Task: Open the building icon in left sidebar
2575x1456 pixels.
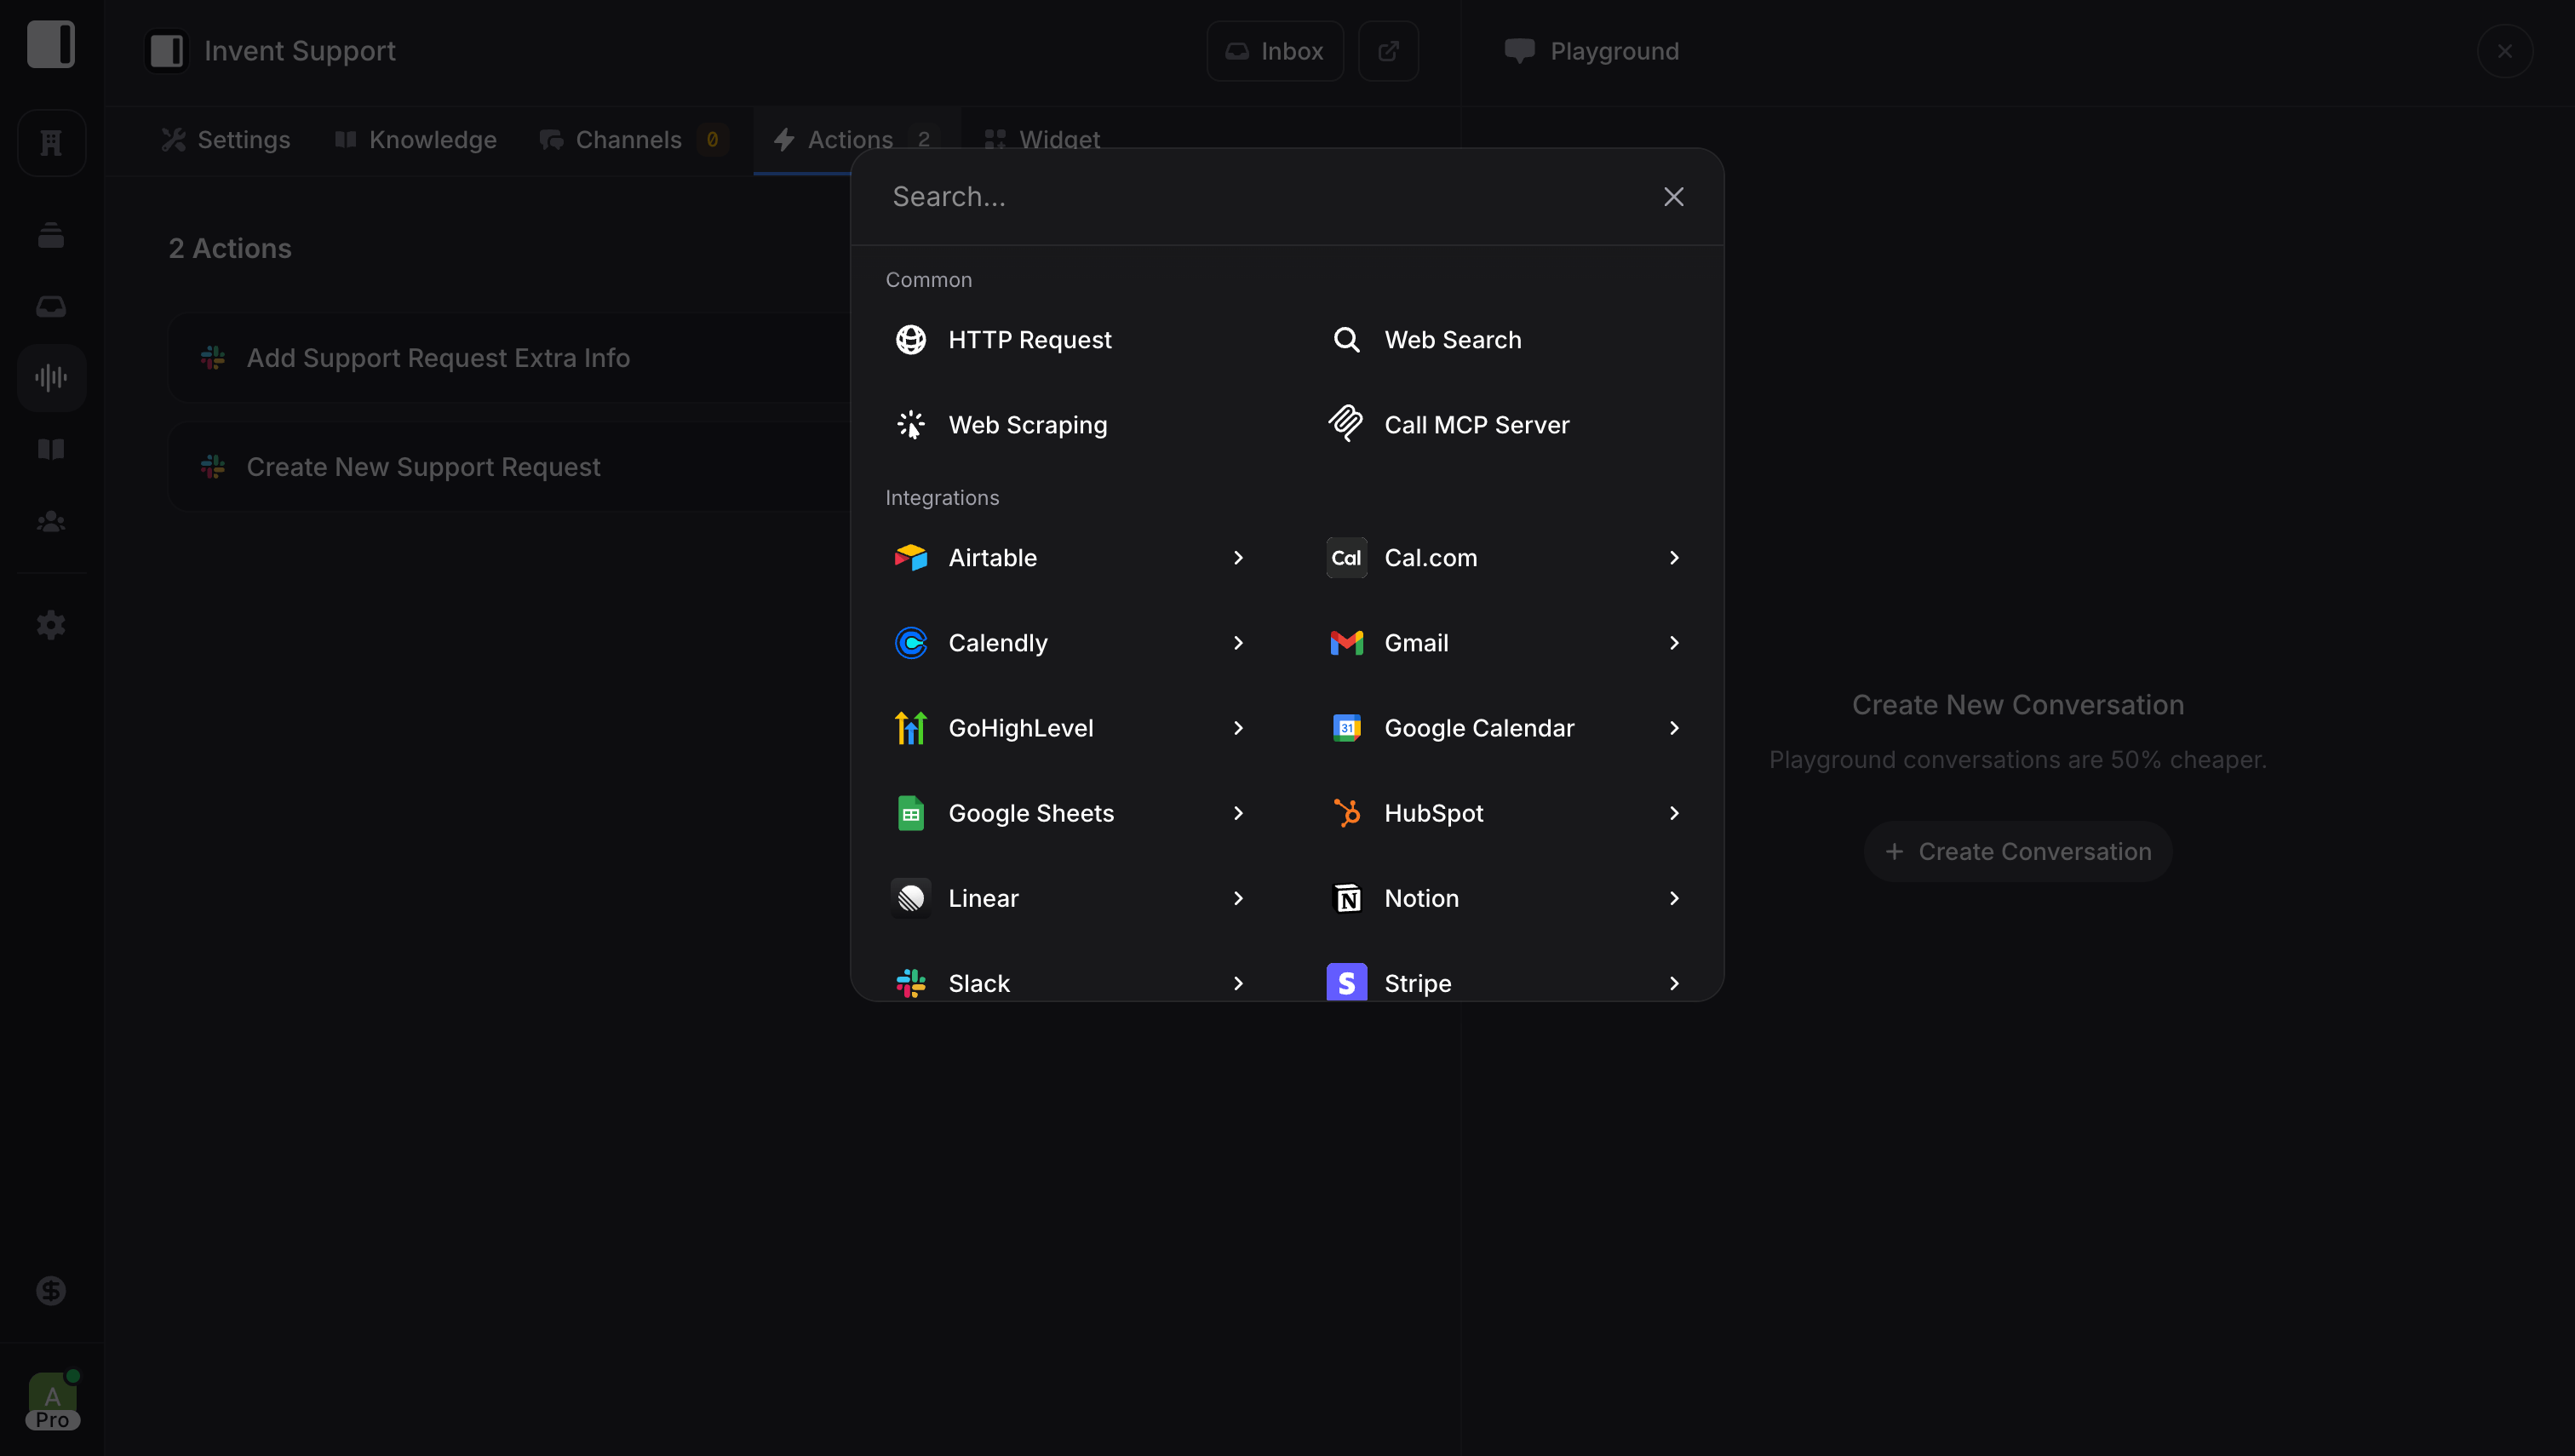Action: (51, 143)
